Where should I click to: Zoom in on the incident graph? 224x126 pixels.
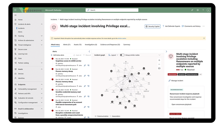click(x=159, y=60)
